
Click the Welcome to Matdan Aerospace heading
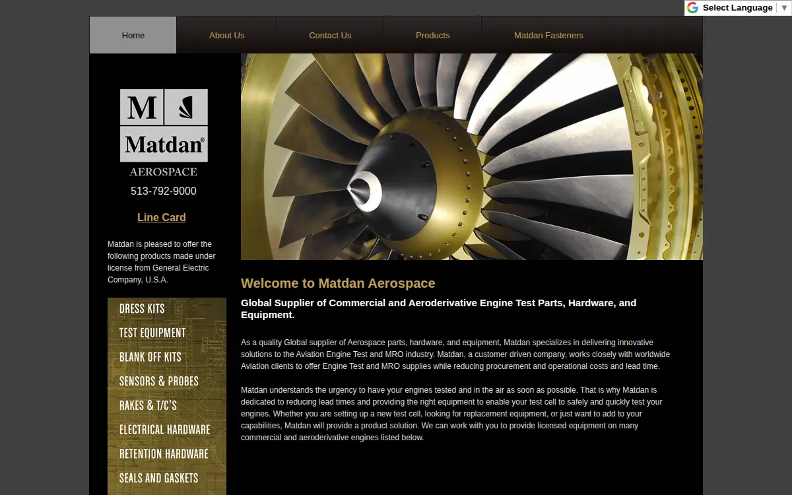point(338,283)
